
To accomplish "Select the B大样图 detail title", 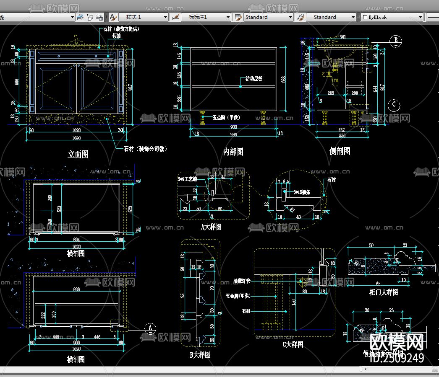I will tap(200, 355).
